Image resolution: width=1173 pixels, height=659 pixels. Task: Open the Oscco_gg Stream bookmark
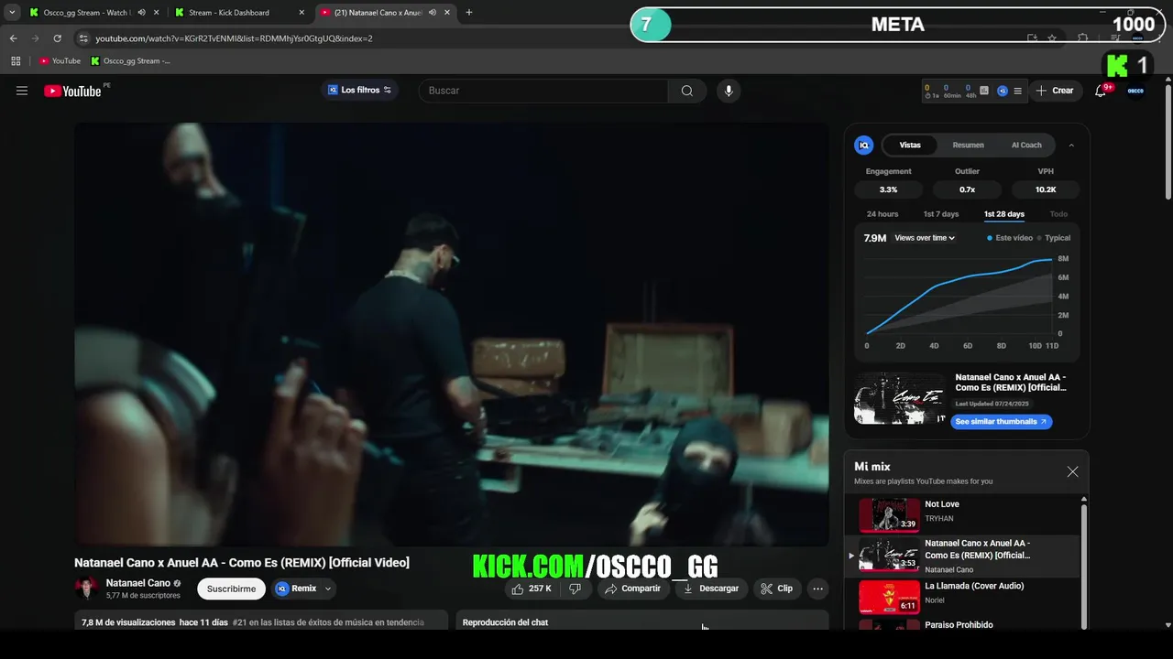coord(130,61)
